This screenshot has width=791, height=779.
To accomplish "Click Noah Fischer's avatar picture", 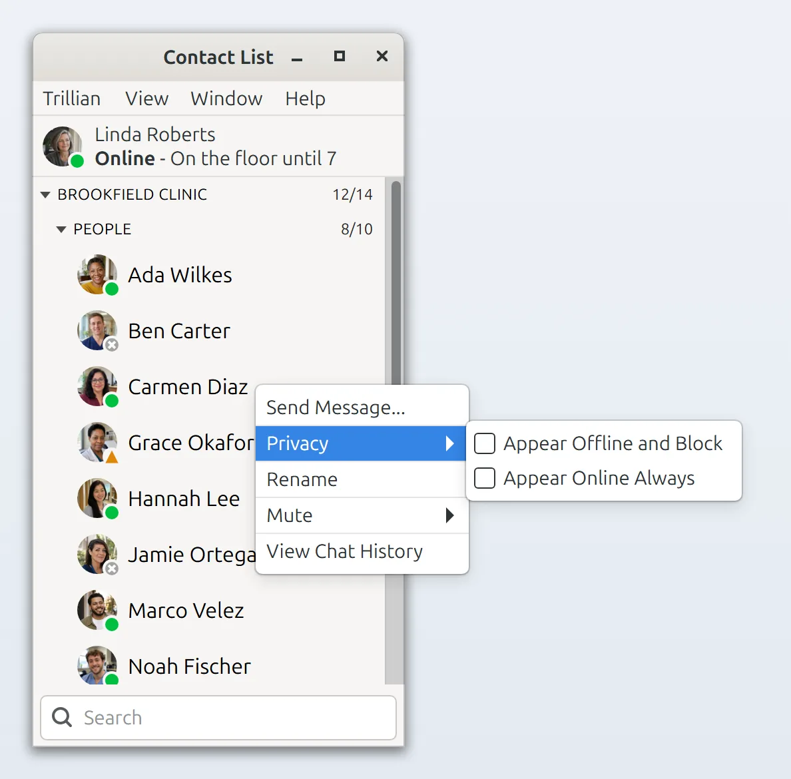I will pyautogui.click(x=97, y=665).
